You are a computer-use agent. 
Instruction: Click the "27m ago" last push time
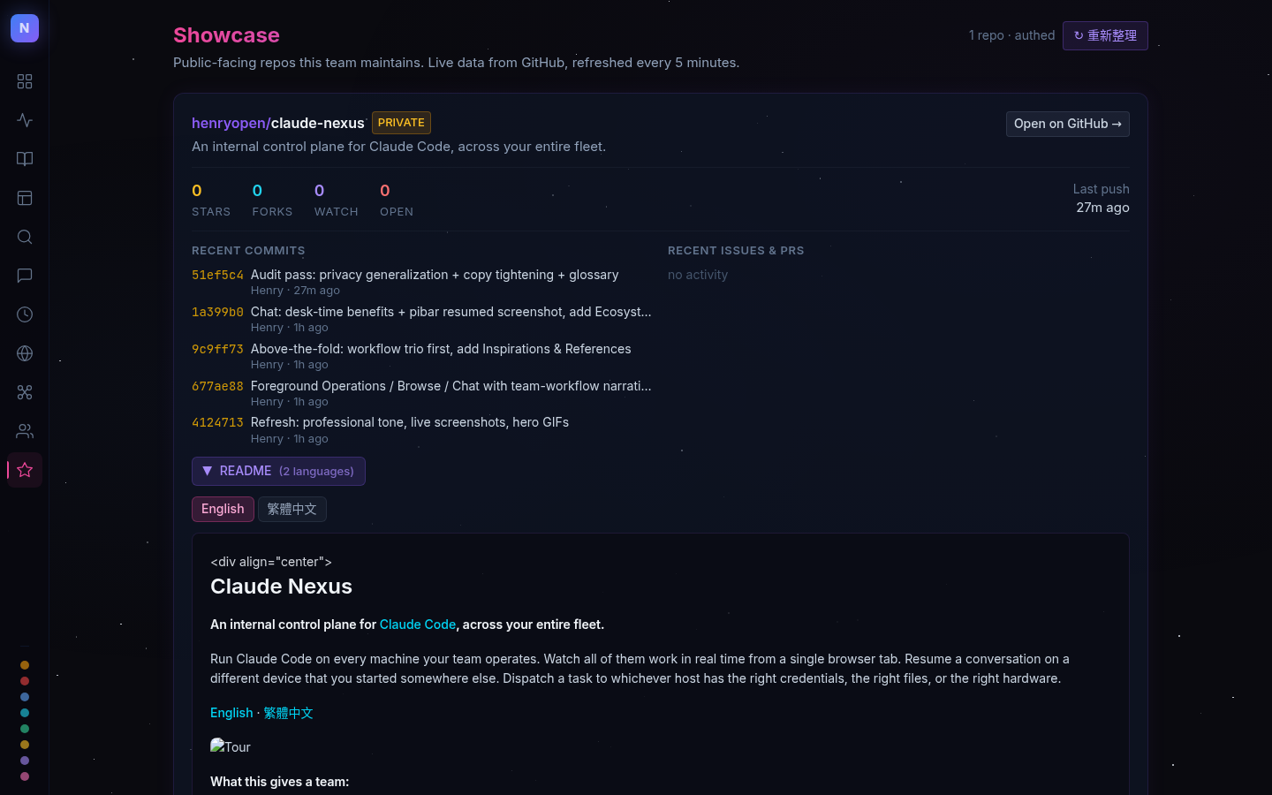1102,208
